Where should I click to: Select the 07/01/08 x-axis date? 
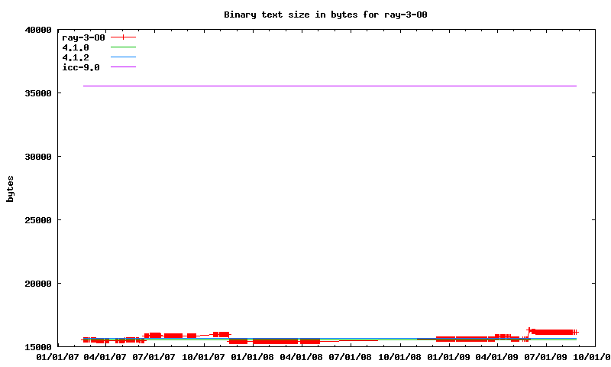pyautogui.click(x=351, y=356)
